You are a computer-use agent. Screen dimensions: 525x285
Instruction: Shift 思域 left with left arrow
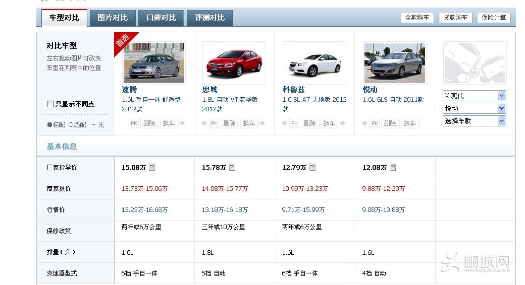pos(204,123)
